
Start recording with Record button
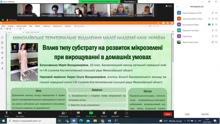pos(104,114)
